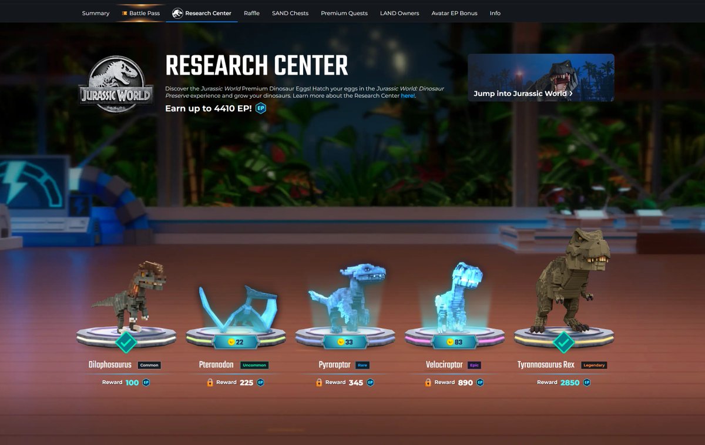
Task: Click the Velociraptor 83 coin cost badge
Action: pos(454,342)
